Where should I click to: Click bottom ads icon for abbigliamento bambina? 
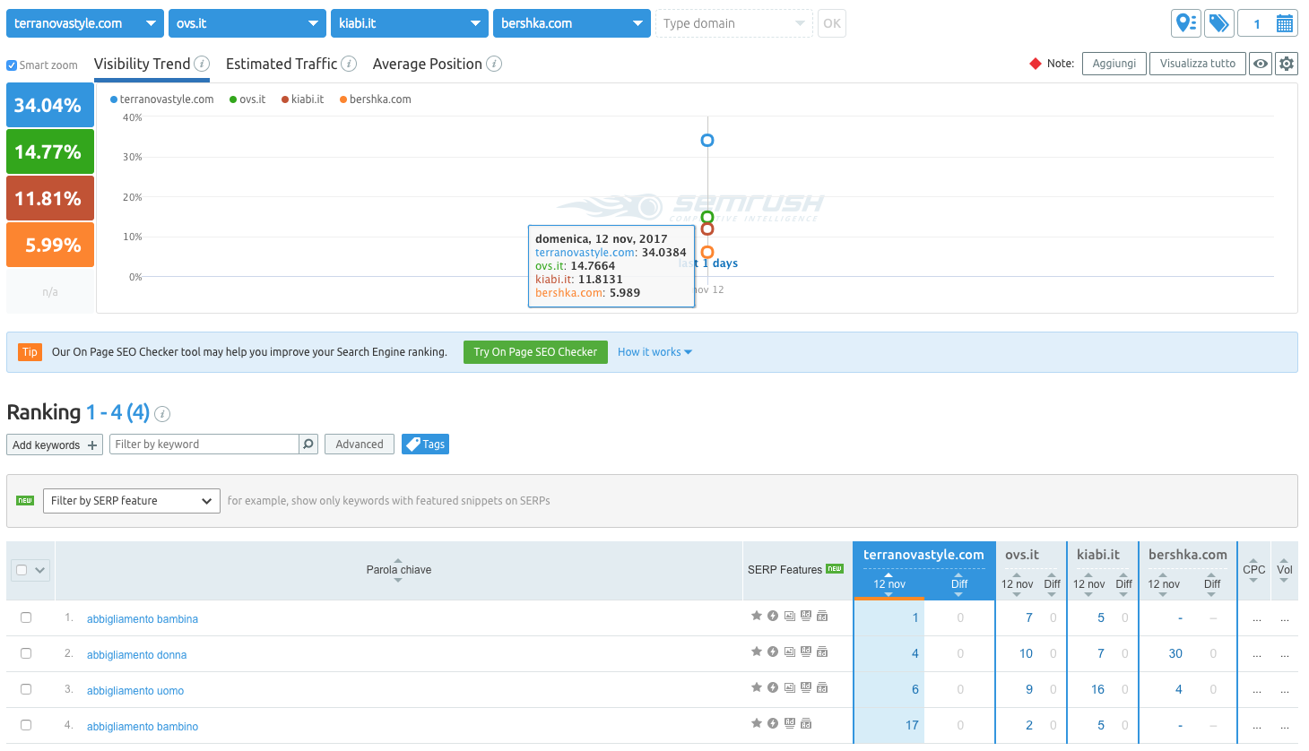pyautogui.click(x=822, y=616)
